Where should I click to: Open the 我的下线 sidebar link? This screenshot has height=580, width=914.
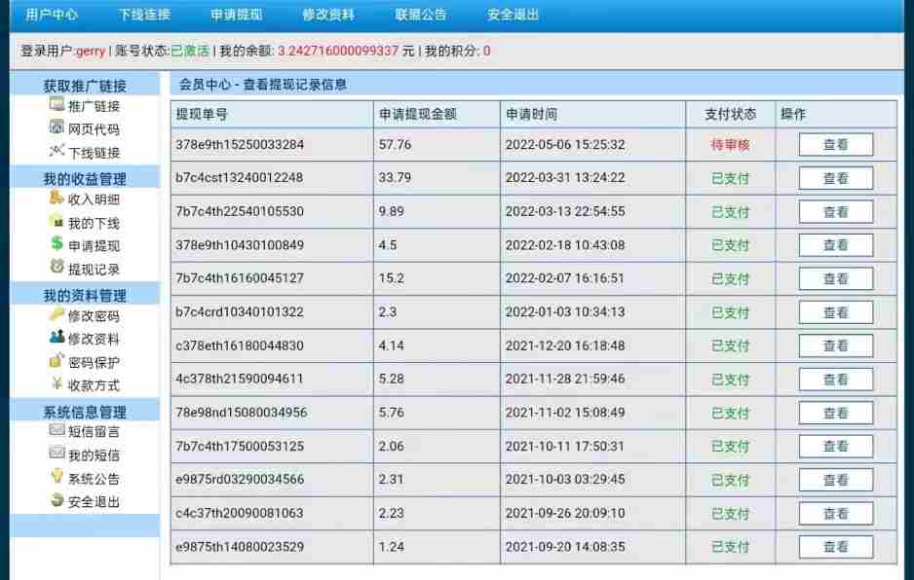(94, 223)
